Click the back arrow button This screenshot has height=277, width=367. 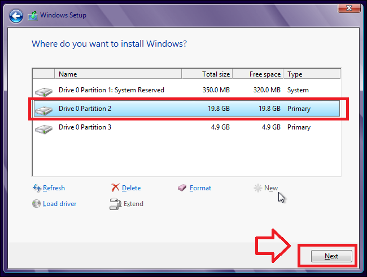(16, 15)
